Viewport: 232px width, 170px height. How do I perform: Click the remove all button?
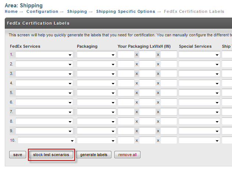[x=127, y=155]
